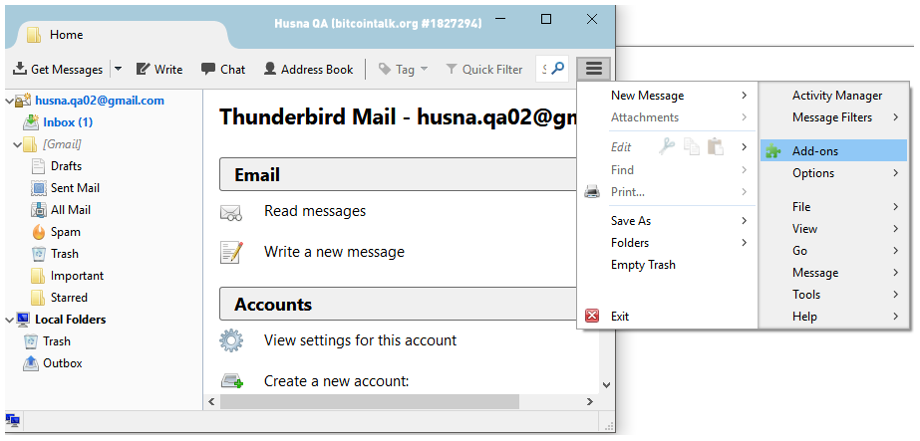
Task: Open the Save As submenu
Action: coord(668,221)
